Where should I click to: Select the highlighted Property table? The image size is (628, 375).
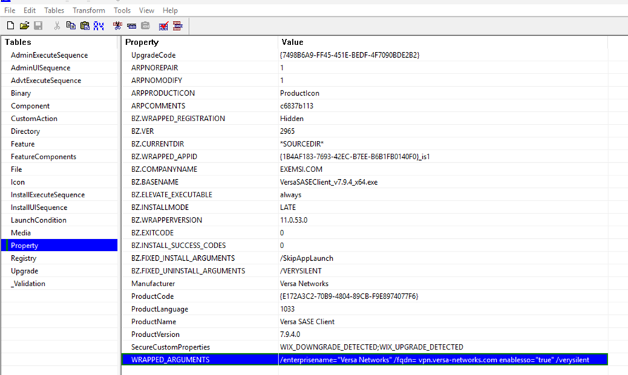tap(60, 245)
